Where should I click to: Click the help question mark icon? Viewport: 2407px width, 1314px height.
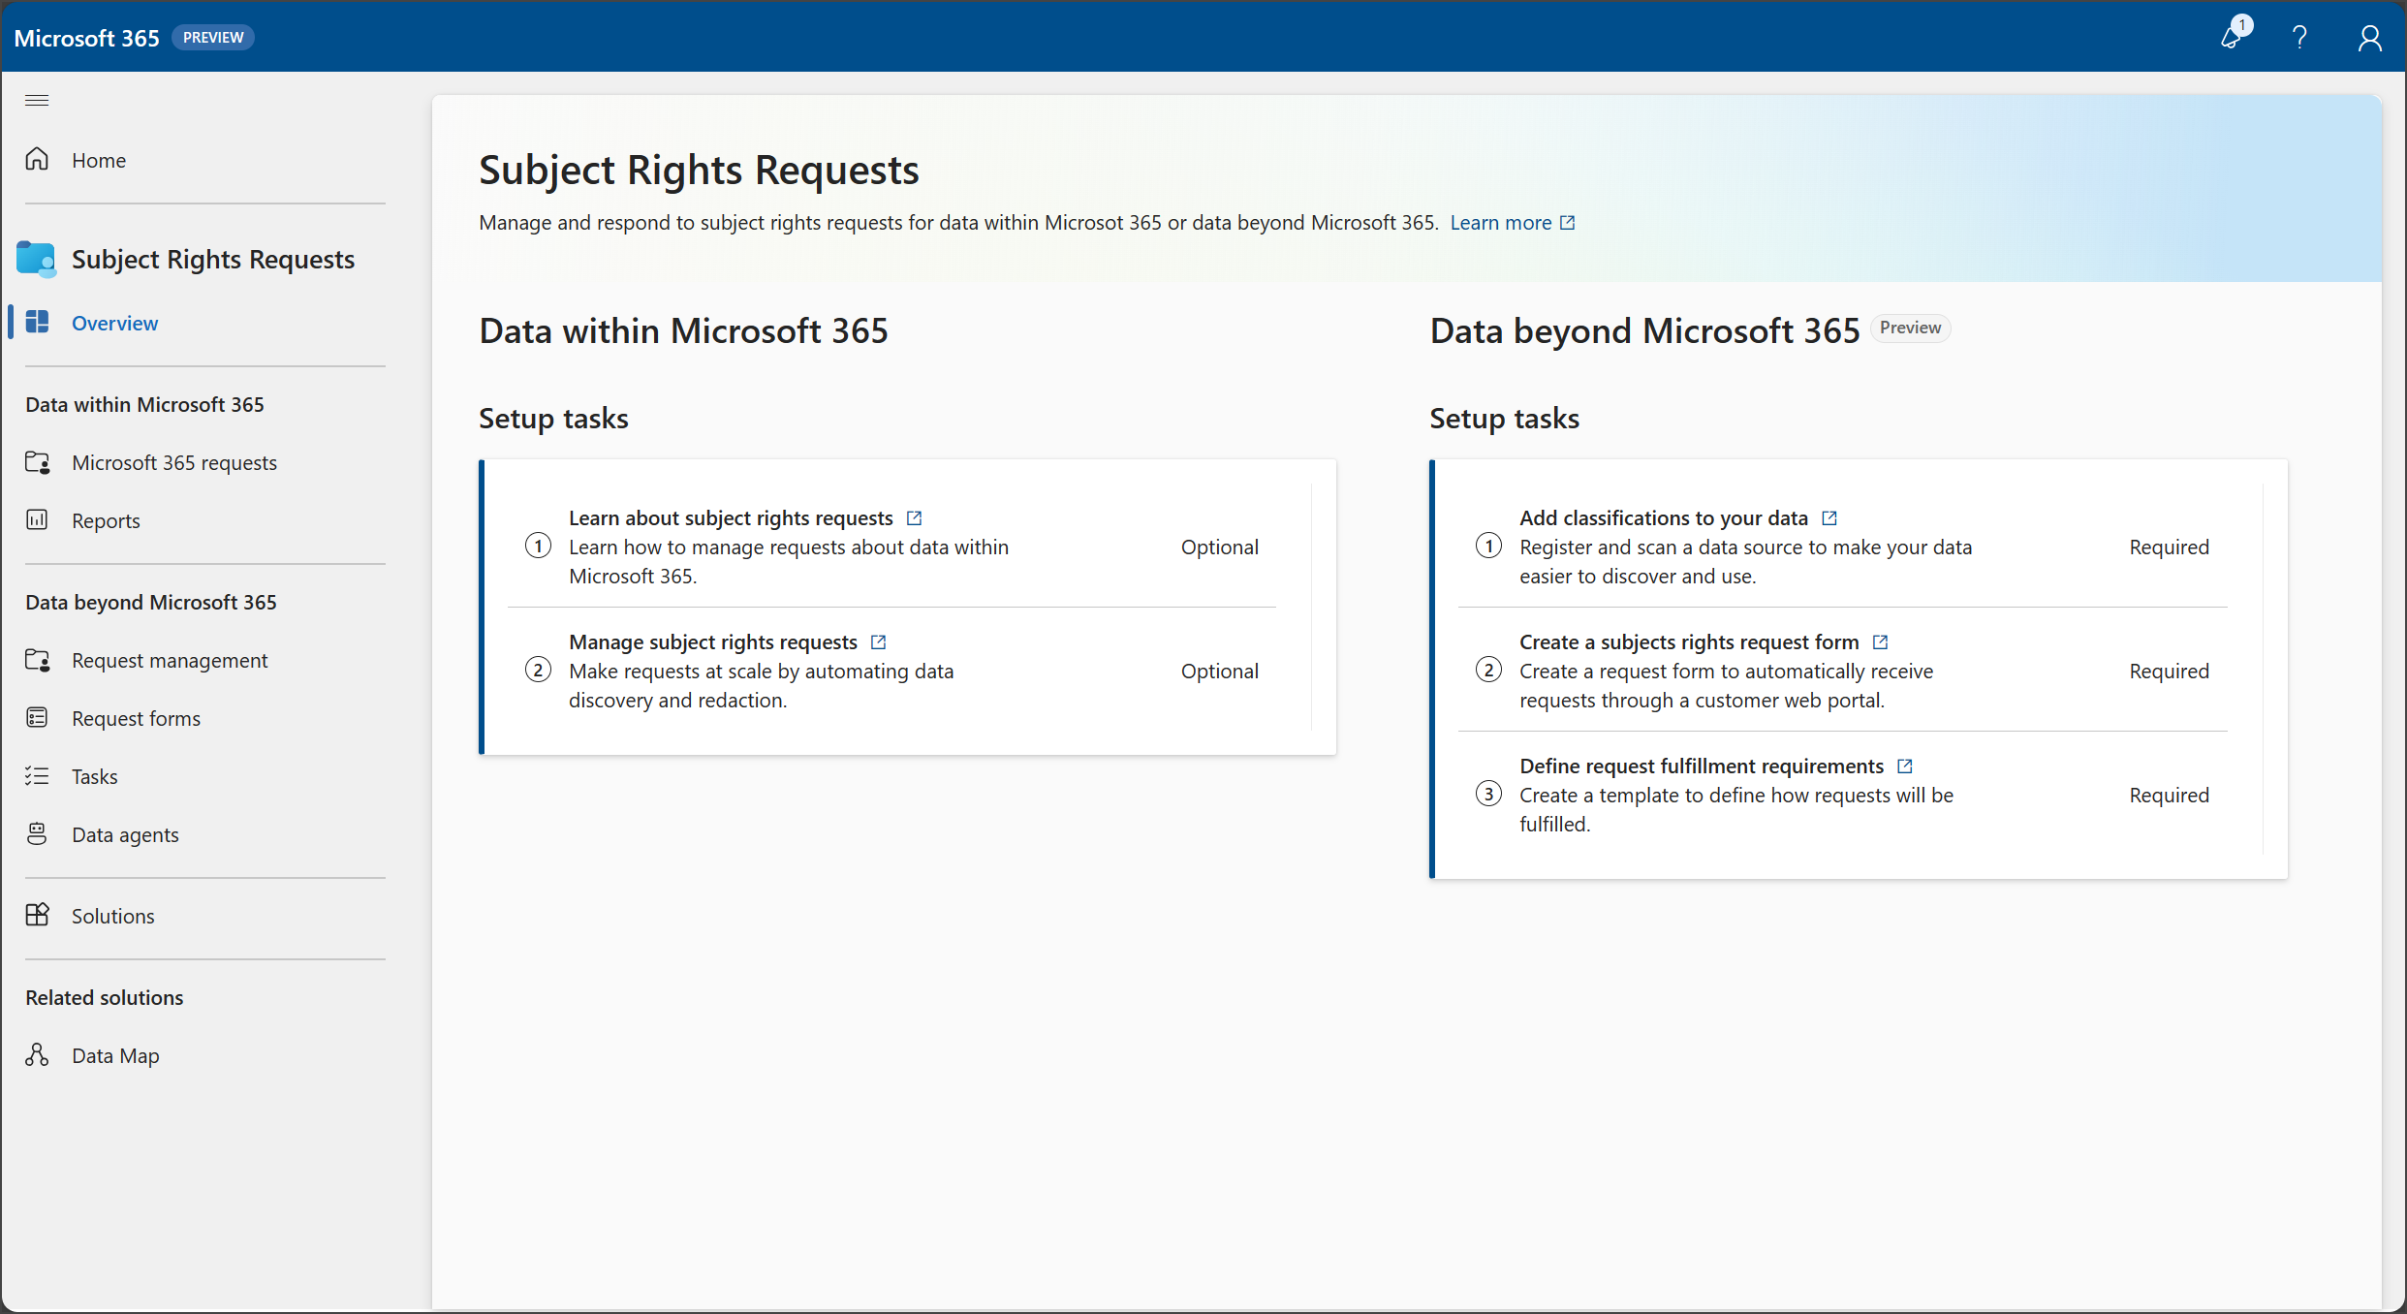point(2298,36)
